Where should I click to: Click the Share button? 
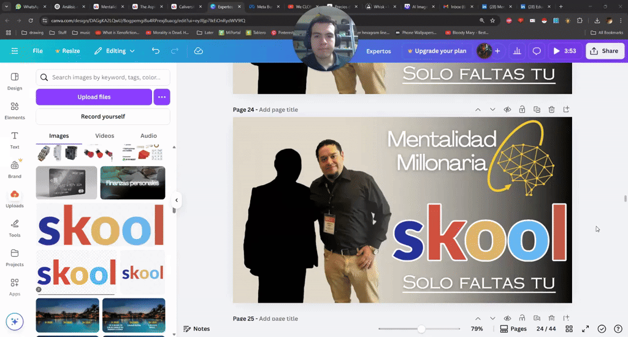click(x=605, y=51)
